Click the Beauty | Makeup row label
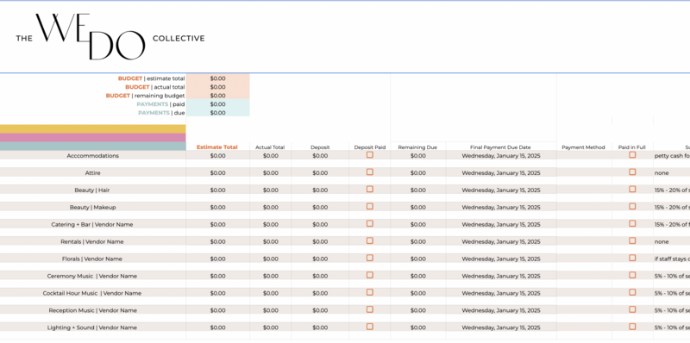This screenshot has height=343, width=690. pyautogui.click(x=93, y=207)
